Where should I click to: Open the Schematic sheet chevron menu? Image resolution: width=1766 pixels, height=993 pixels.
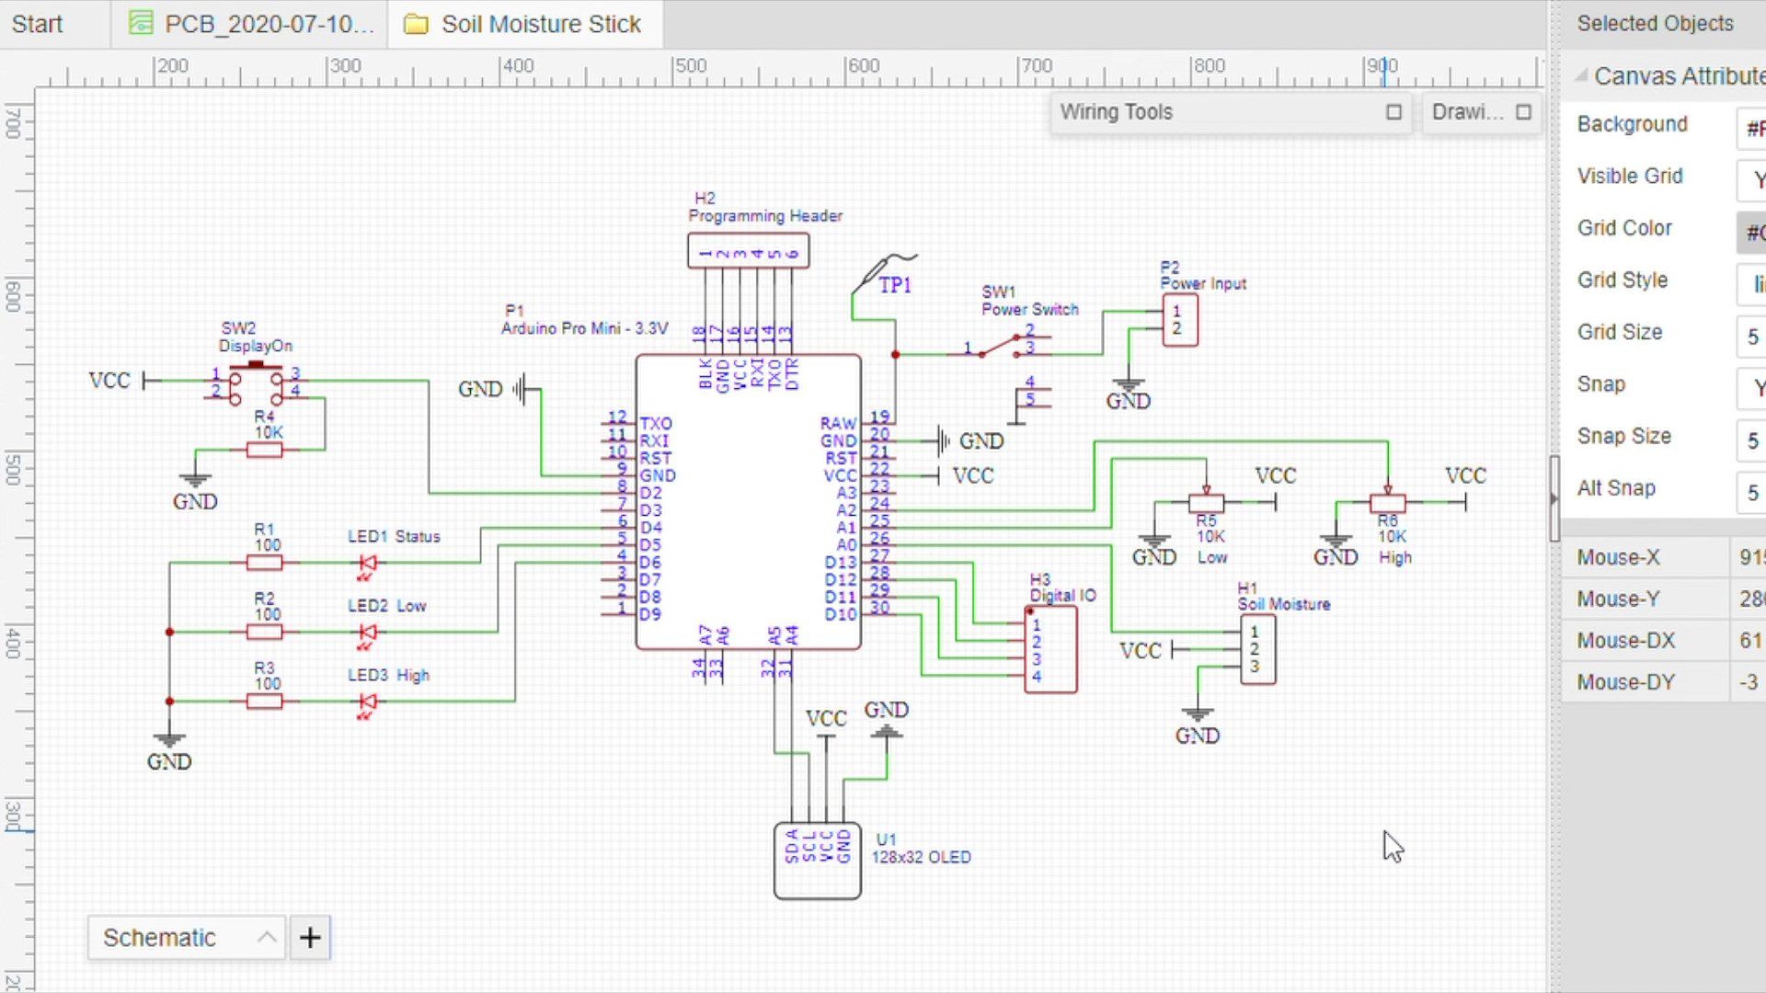pos(266,938)
